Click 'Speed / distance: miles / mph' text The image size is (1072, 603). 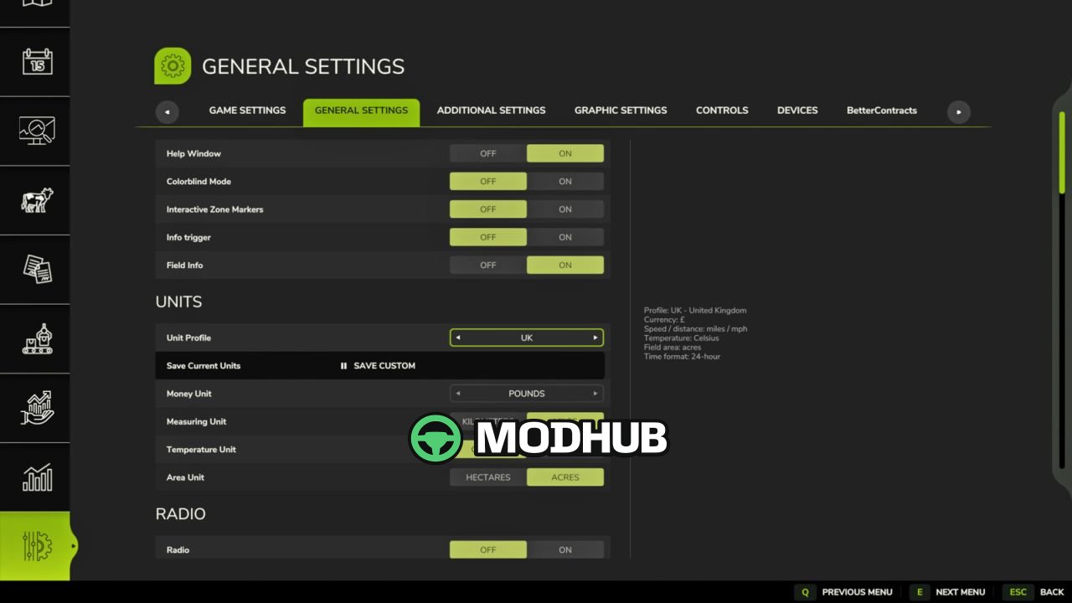[x=695, y=329]
